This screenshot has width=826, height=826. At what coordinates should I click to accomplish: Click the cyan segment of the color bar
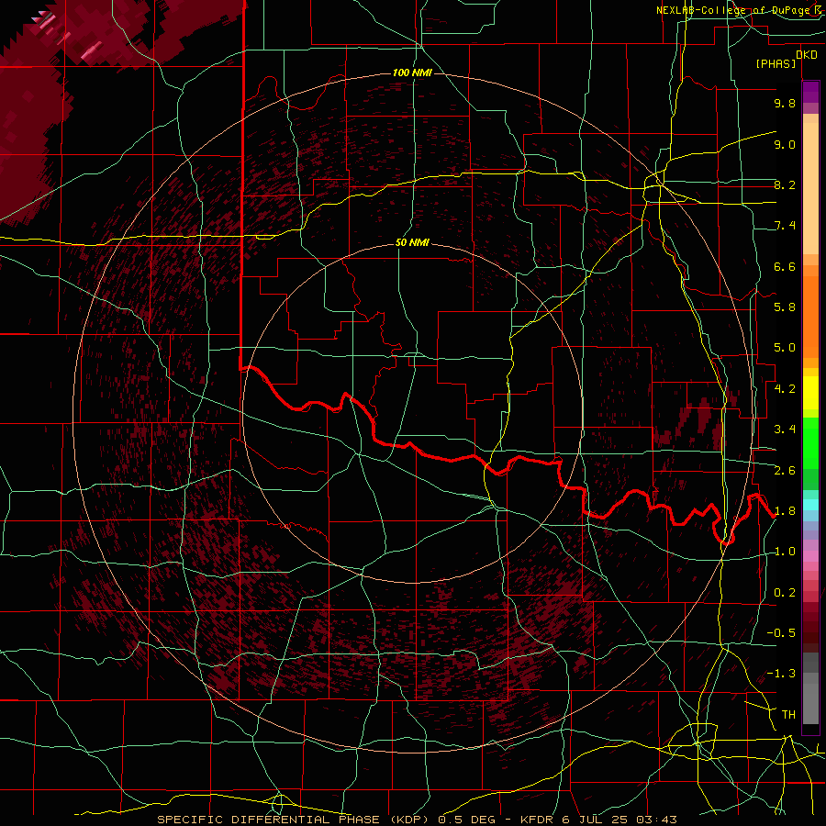tap(810, 505)
